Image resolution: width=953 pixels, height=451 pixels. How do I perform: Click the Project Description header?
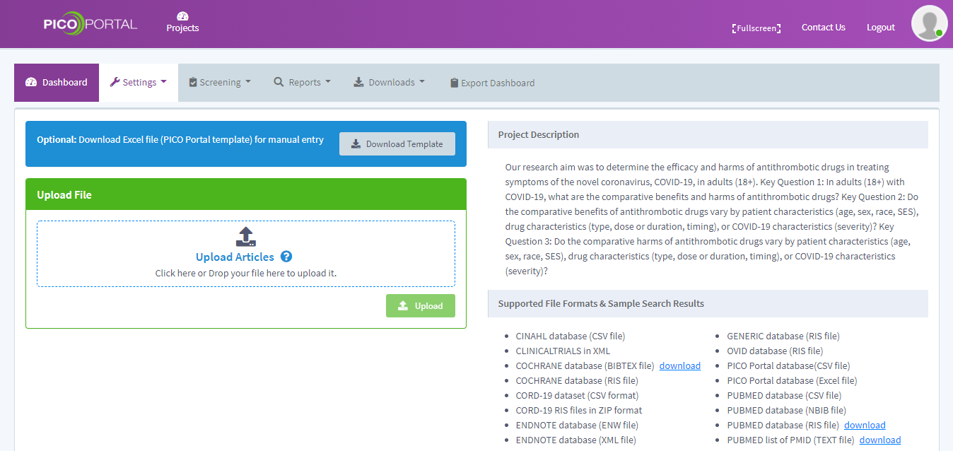(x=708, y=134)
